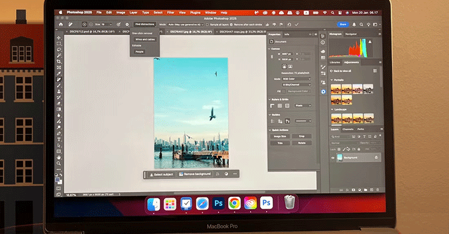Click the lock all icon in Lock row

tap(359, 149)
